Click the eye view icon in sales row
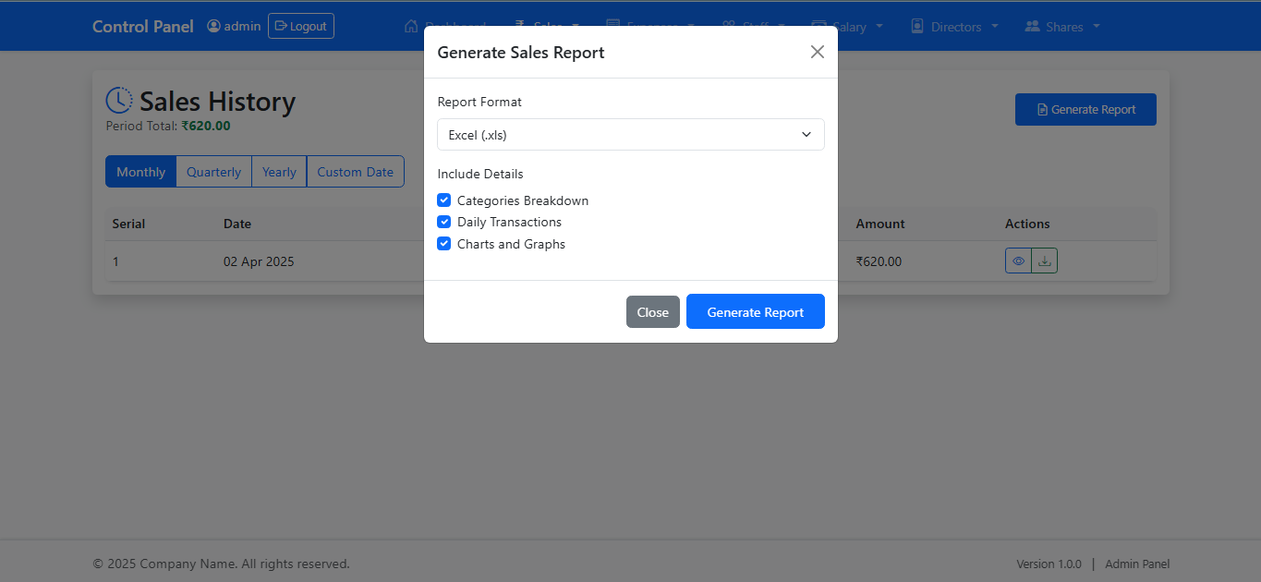This screenshot has height=582, width=1261. click(x=1018, y=261)
